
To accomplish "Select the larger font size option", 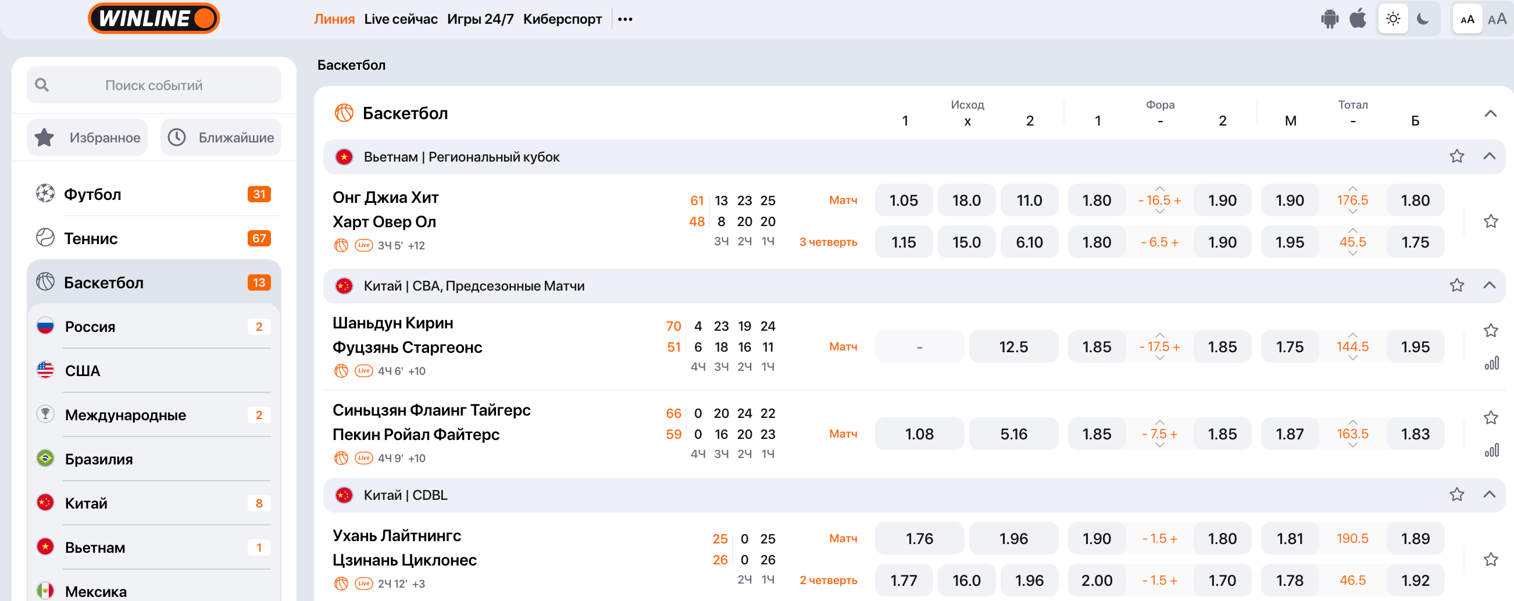I will pos(1497,19).
